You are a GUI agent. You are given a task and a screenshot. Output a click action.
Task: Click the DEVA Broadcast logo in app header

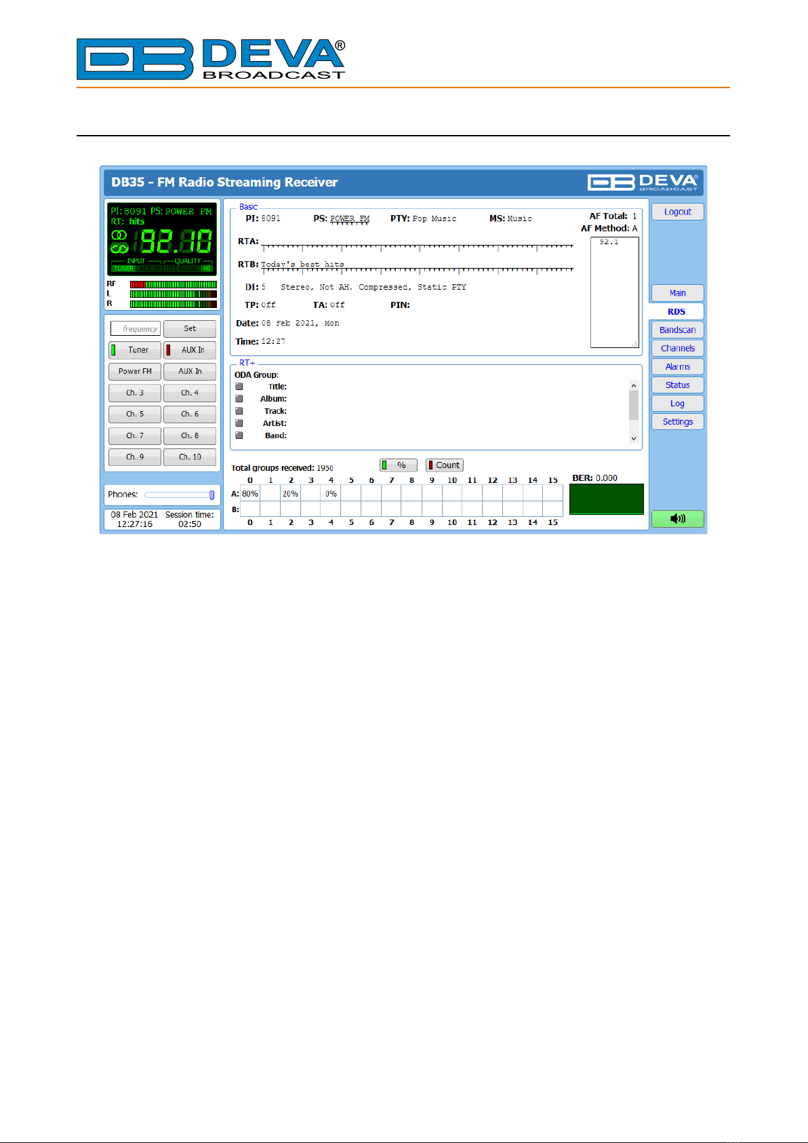[643, 182]
